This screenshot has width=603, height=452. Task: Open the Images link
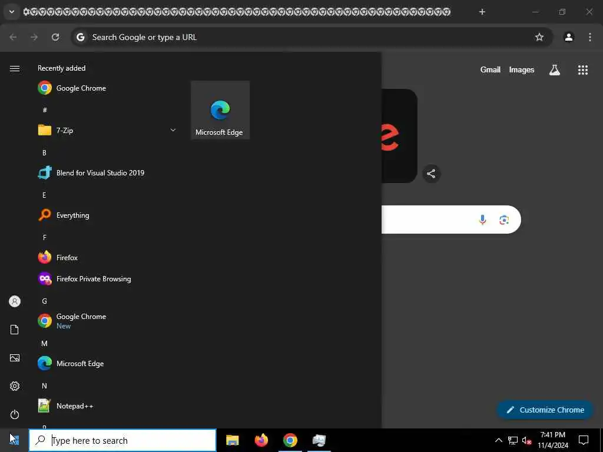(x=522, y=69)
